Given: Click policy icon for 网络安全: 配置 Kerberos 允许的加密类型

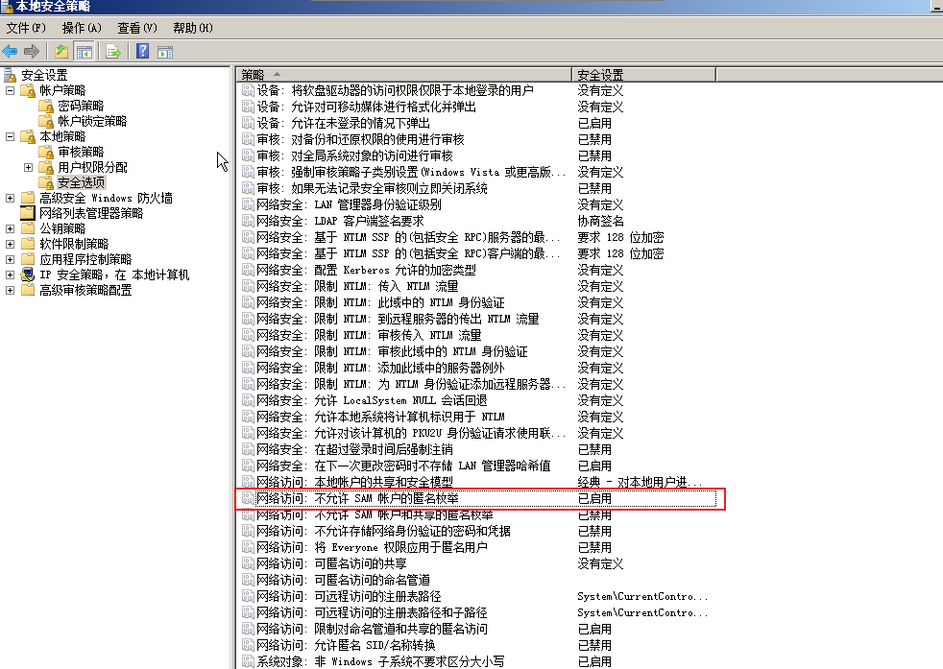Looking at the screenshot, I should 248,270.
